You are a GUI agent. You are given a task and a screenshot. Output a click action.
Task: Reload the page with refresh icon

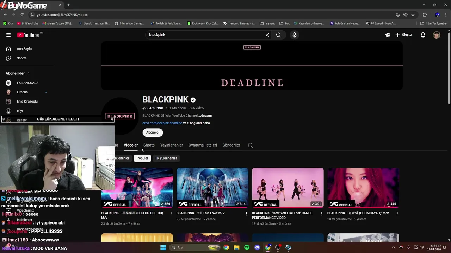point(22,15)
